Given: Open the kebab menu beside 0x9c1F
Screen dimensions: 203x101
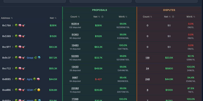Looking at the screenshot, I should click(13, 58).
